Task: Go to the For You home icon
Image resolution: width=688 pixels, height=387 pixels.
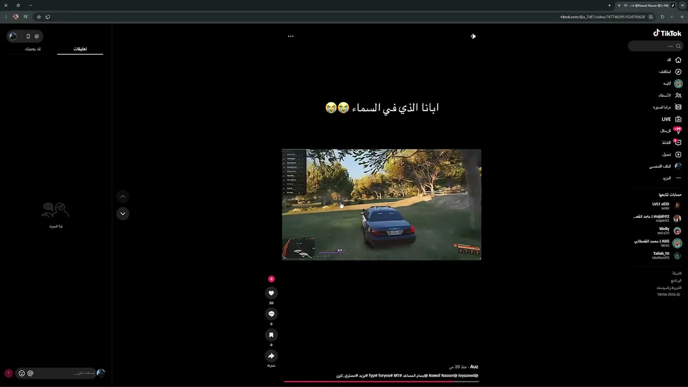Action: pyautogui.click(x=678, y=60)
